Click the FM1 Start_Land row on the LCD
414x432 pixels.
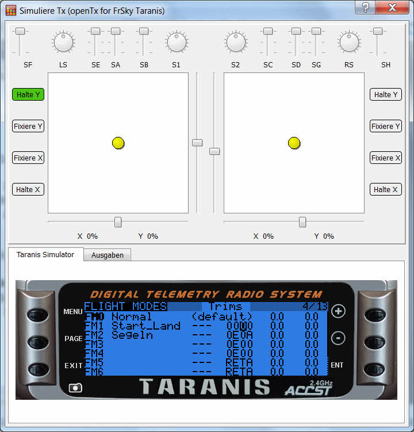[x=206, y=326]
